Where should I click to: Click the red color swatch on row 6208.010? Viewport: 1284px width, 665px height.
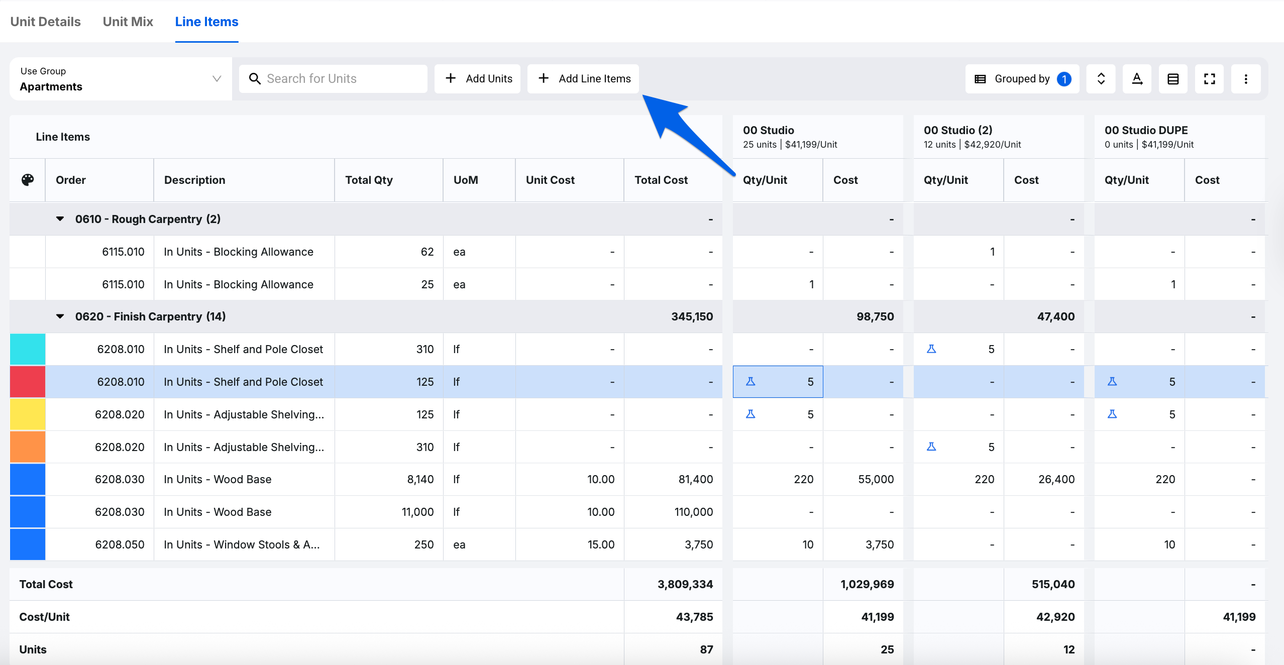click(x=28, y=382)
